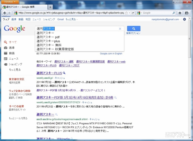Select suggestion 週刊アスキー 無料
The width and height of the screenshot is (193, 141).
79,45
